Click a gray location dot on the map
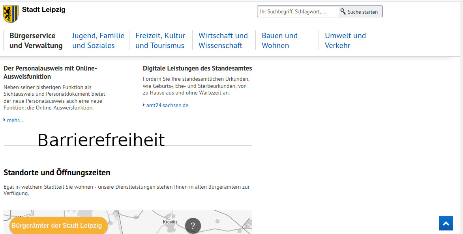 coord(217,221)
